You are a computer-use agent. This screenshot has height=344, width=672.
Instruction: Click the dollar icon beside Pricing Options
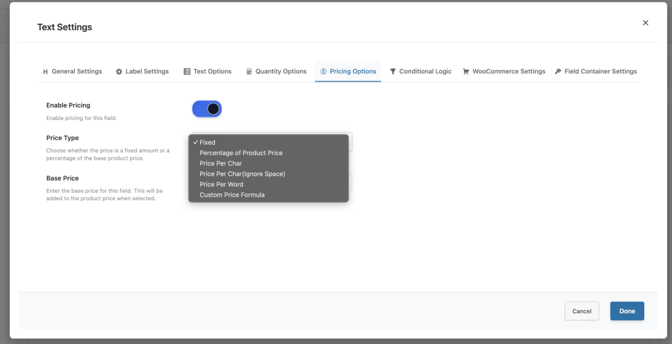click(323, 71)
